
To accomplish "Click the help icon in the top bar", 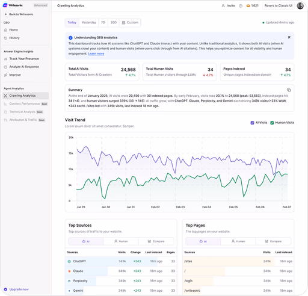I will coord(241,6).
